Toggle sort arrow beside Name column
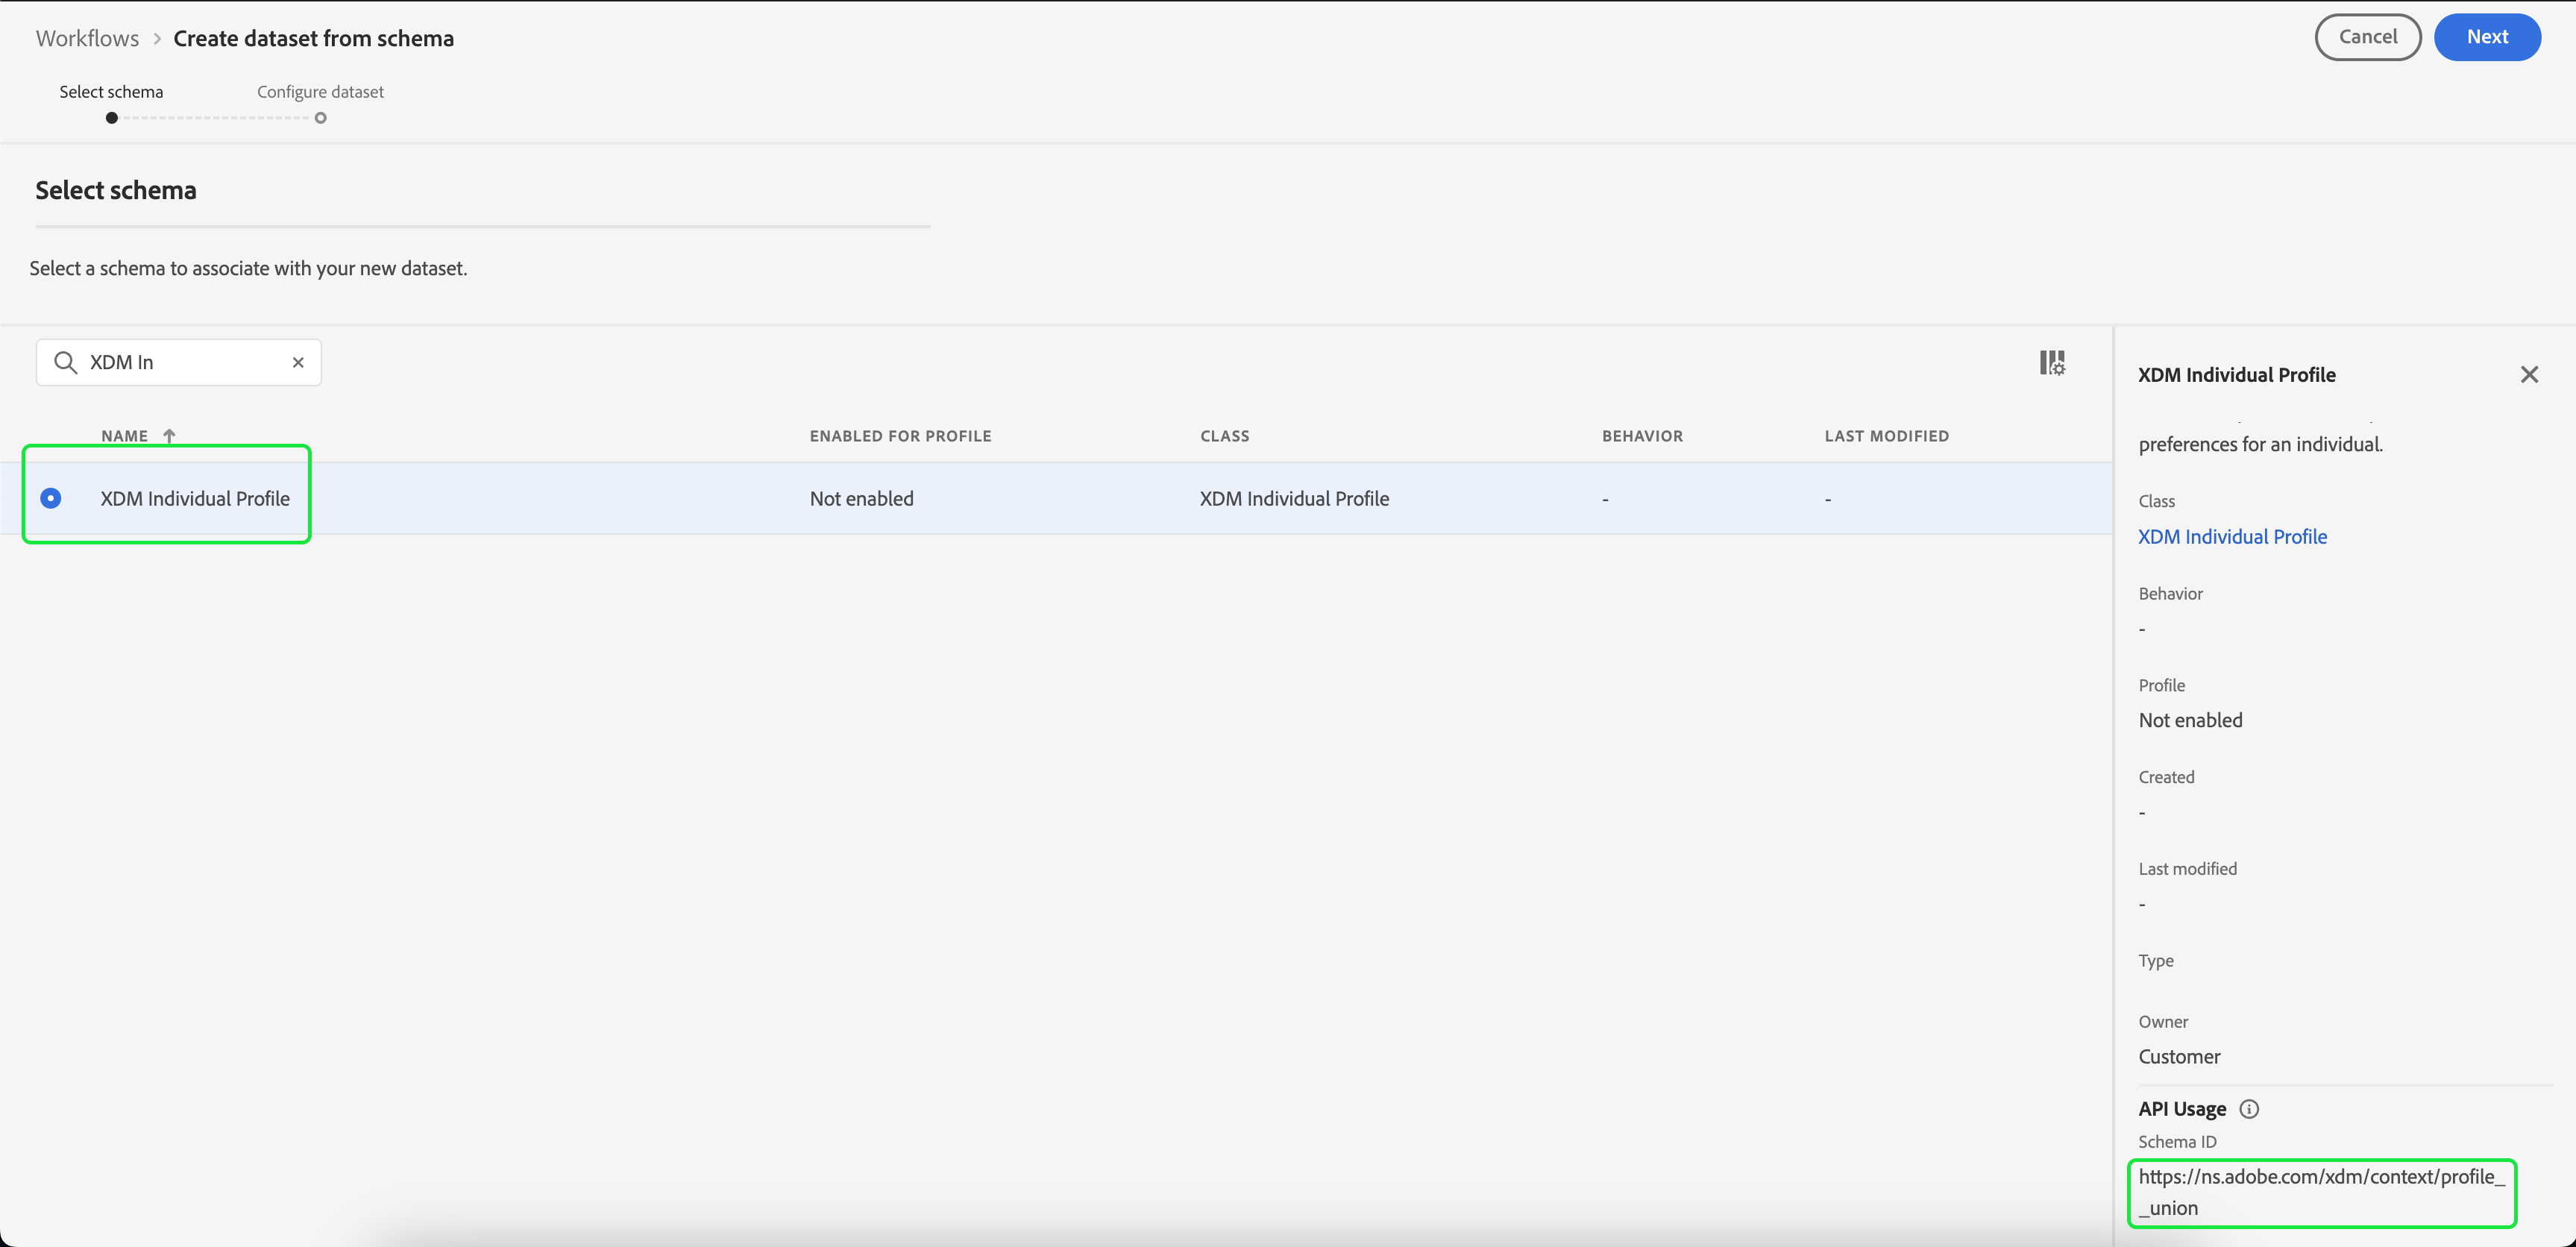 tap(169, 436)
